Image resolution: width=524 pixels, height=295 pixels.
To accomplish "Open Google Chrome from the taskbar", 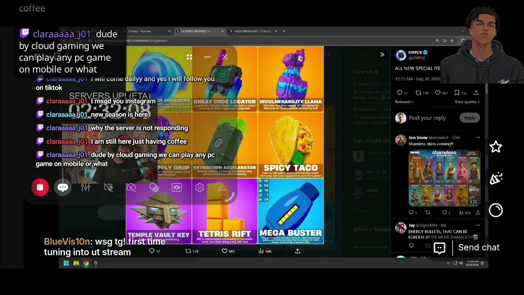I will [x=86, y=263].
